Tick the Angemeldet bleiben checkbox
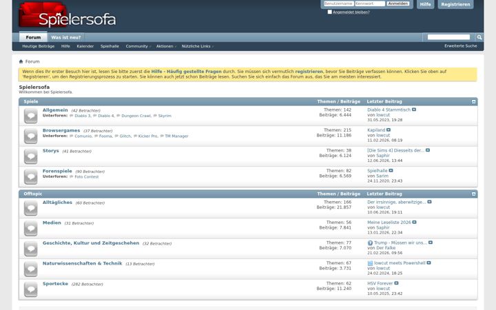 coord(329,12)
